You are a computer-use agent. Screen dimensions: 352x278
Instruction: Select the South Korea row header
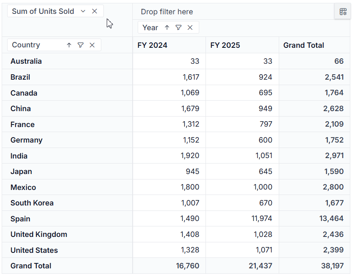point(67,203)
